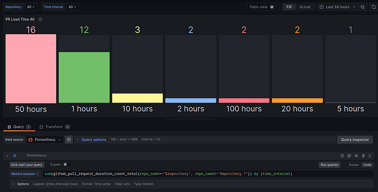This screenshot has width=378, height=192.
Task: Select the Actual display option
Action: tap(305, 7)
